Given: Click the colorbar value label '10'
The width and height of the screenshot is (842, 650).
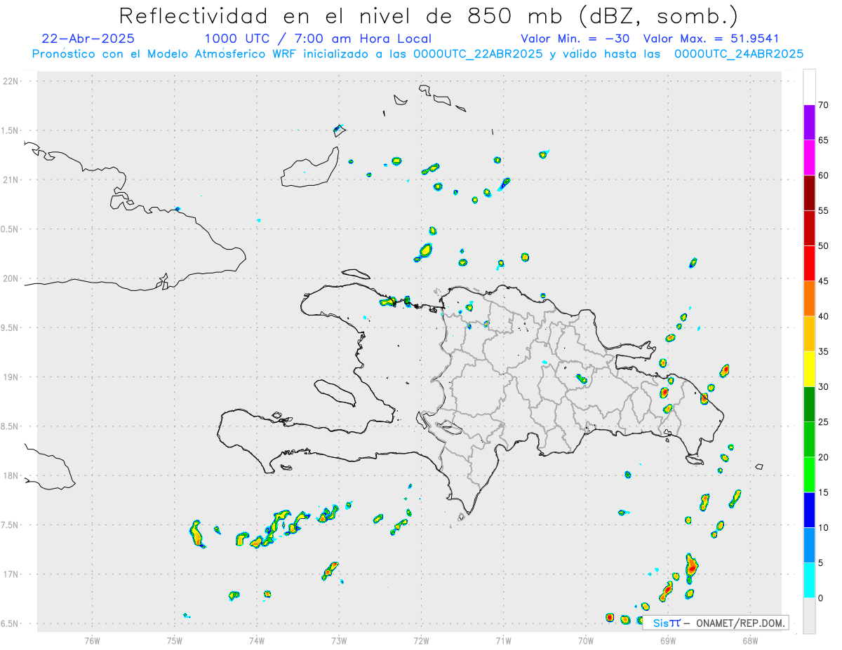Looking at the screenshot, I should [x=823, y=527].
